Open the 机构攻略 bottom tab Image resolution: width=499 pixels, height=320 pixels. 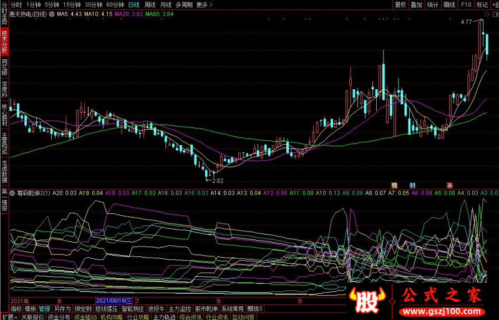coord(112,317)
